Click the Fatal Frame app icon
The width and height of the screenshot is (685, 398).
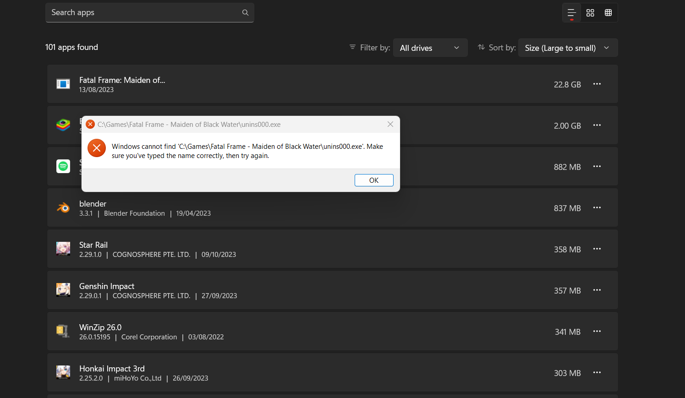(x=63, y=84)
